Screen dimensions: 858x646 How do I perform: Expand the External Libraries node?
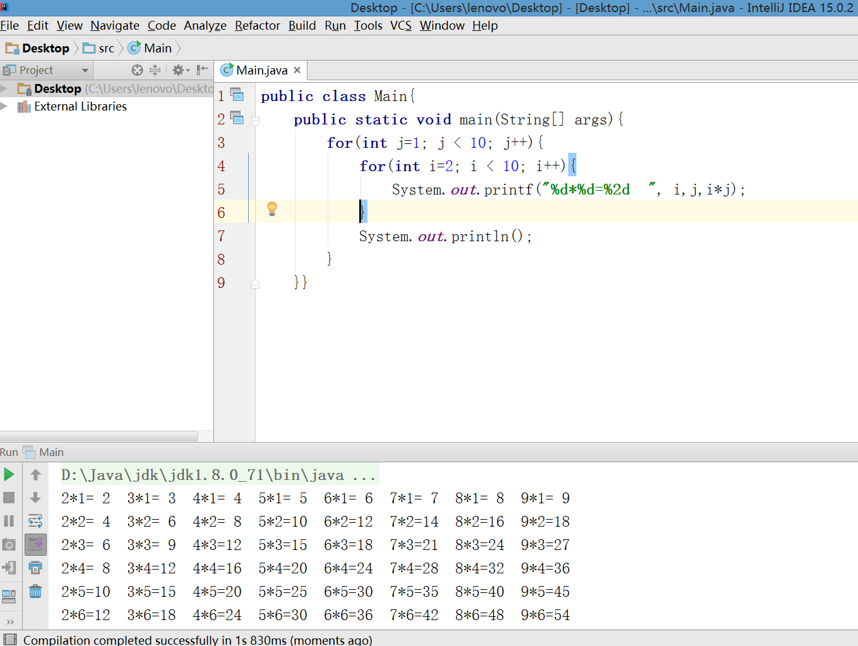pos(4,106)
